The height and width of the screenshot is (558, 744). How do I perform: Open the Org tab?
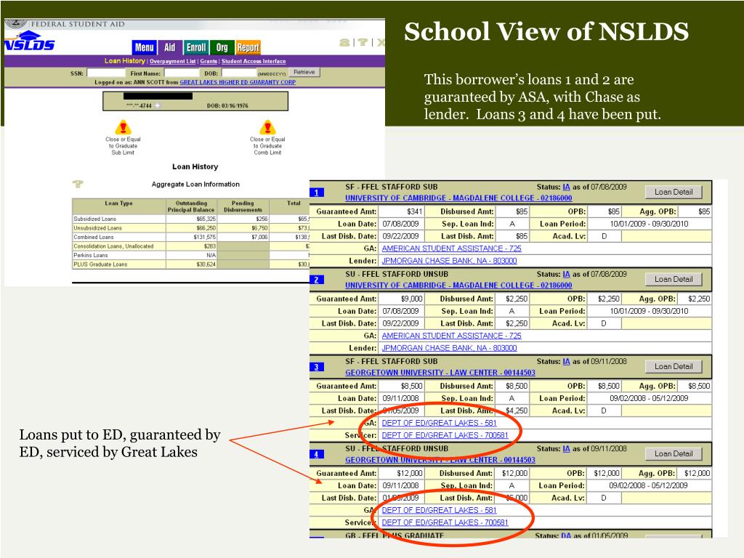222,47
